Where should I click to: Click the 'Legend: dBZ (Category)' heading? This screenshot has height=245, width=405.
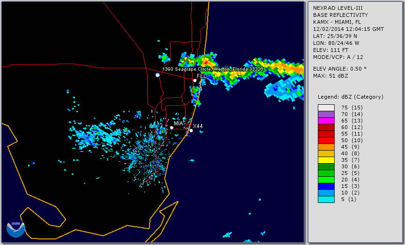[351, 97]
